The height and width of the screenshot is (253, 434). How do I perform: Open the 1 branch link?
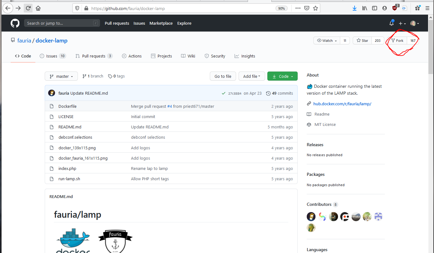click(x=93, y=76)
